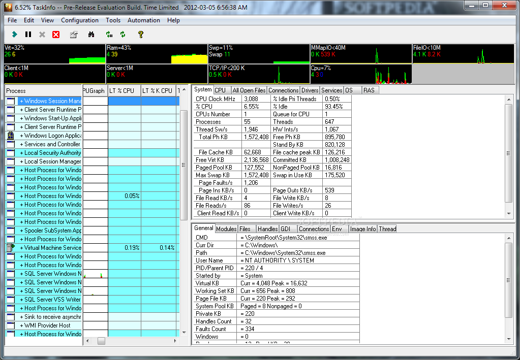Expand the Sink to receive asynchronous node
The width and height of the screenshot is (520, 360).
pos(21,317)
